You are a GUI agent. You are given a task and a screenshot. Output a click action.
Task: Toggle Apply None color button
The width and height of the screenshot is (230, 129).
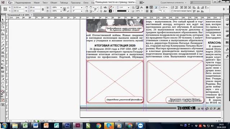coord(3,100)
